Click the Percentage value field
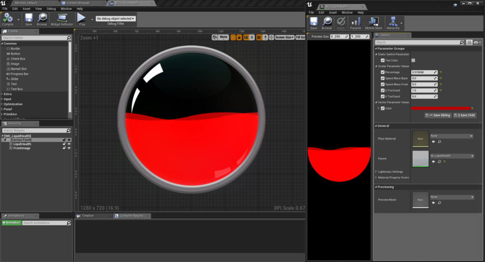Screen dimensions: 485x262 (x=424, y=72)
